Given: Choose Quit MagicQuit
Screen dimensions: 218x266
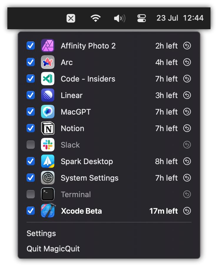Looking at the screenshot, I should [x=53, y=249].
